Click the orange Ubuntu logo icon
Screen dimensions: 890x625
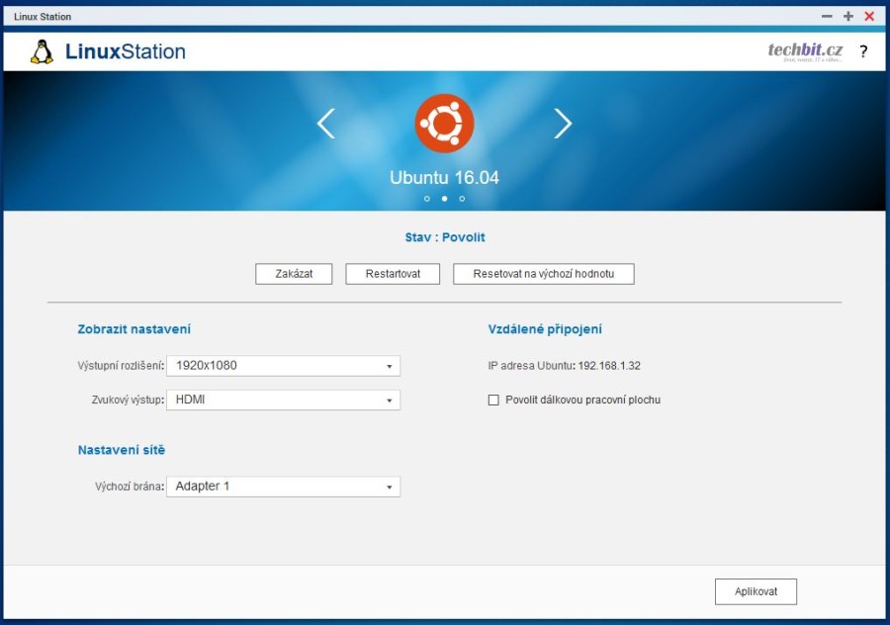(444, 123)
